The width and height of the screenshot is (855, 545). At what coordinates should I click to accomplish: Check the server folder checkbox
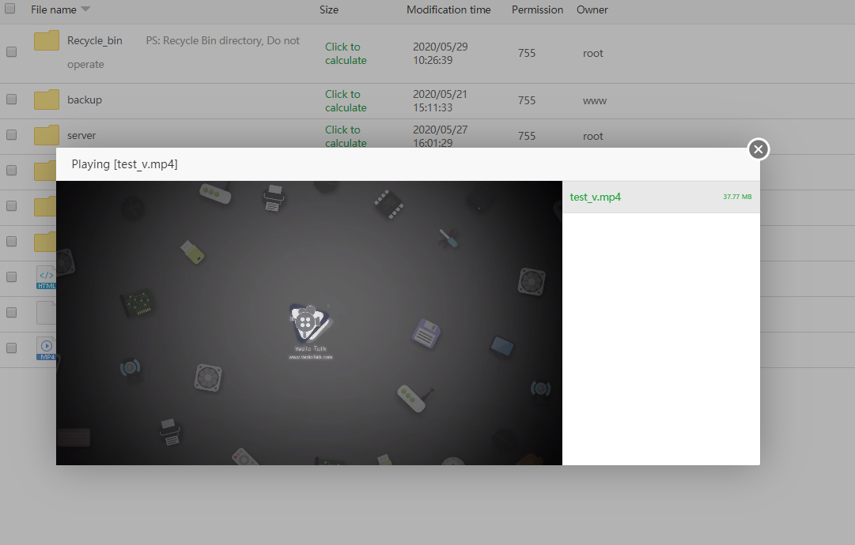pos(11,135)
